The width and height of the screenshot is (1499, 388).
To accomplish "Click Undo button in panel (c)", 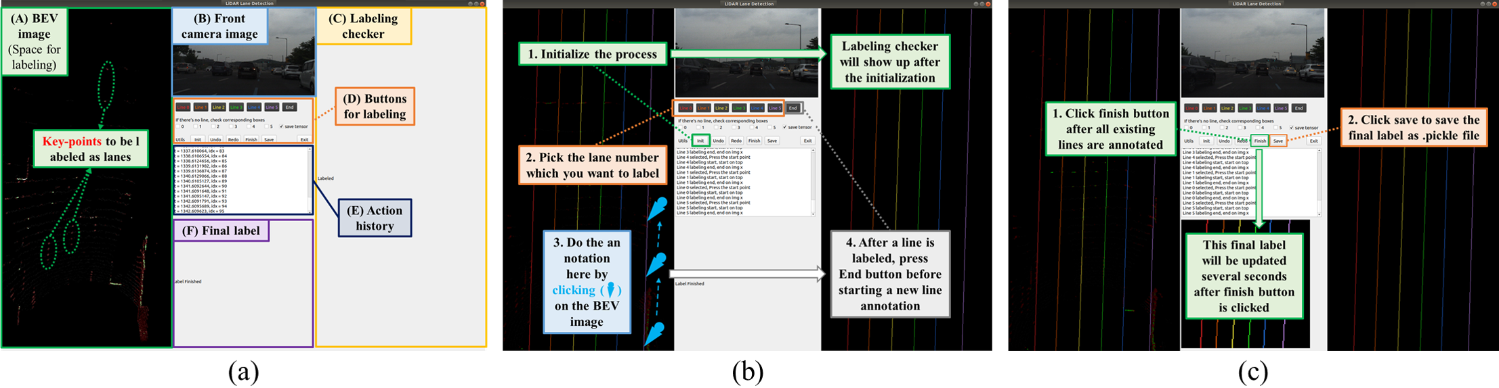I will click(x=1225, y=141).
